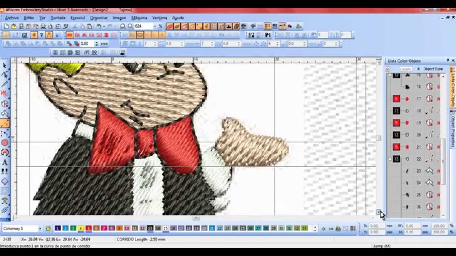Select the red horseshoe column tool
This screenshot has height=256, width=456.
click(5, 153)
